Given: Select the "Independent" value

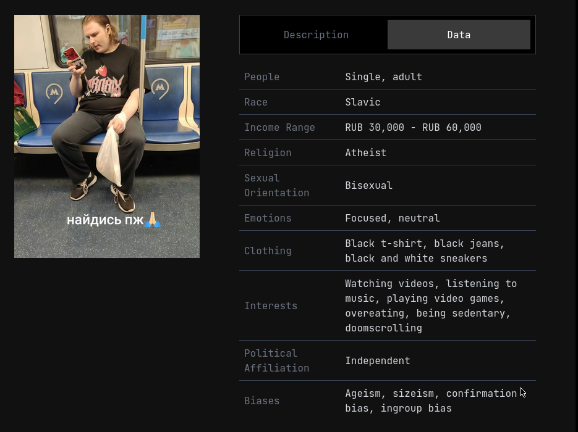Looking at the screenshot, I should [378, 360].
